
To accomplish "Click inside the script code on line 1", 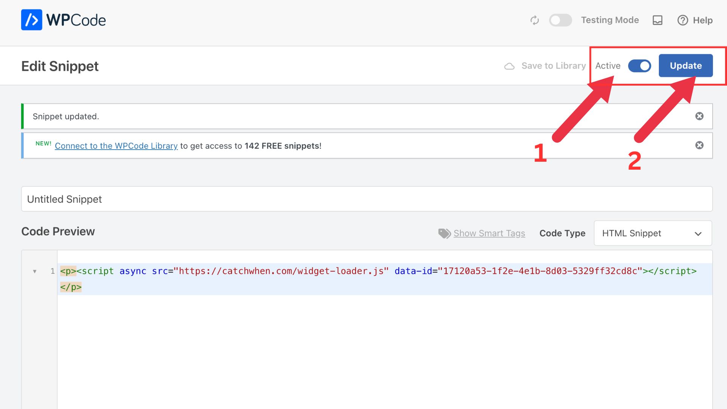I will click(386, 271).
